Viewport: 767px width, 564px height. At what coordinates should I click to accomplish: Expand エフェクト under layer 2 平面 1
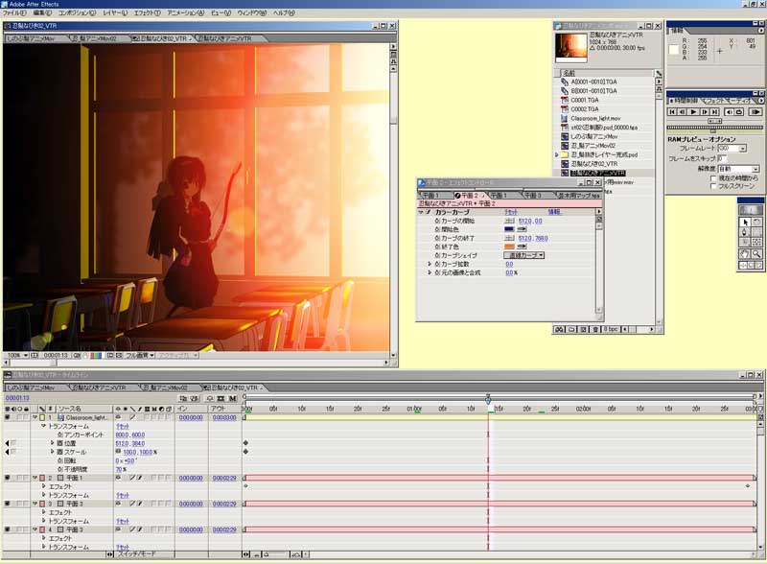pos(43,486)
